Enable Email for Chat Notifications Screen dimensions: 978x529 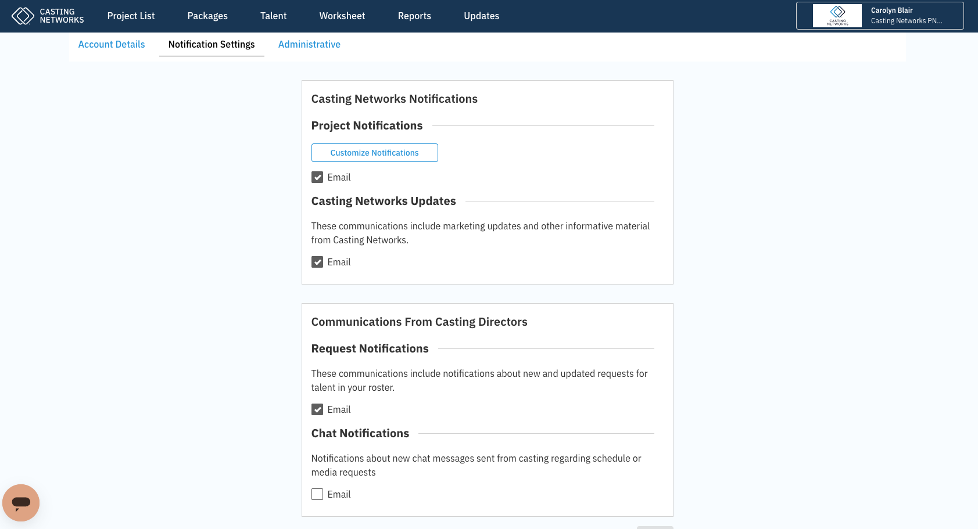click(x=317, y=494)
